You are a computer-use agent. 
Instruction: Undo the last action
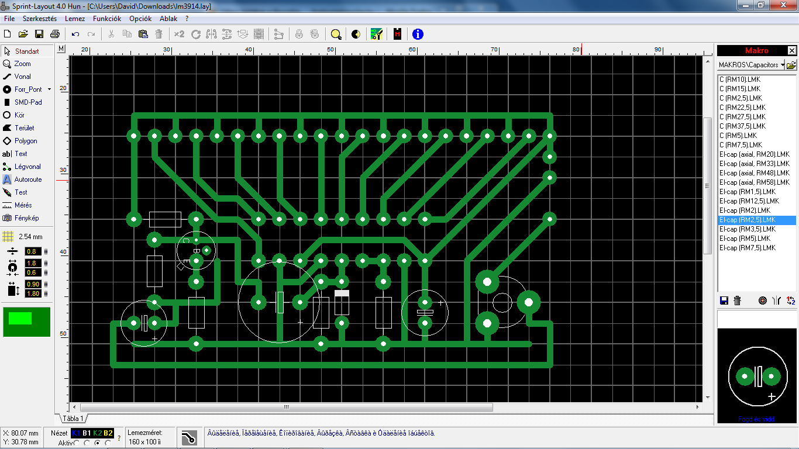point(75,34)
